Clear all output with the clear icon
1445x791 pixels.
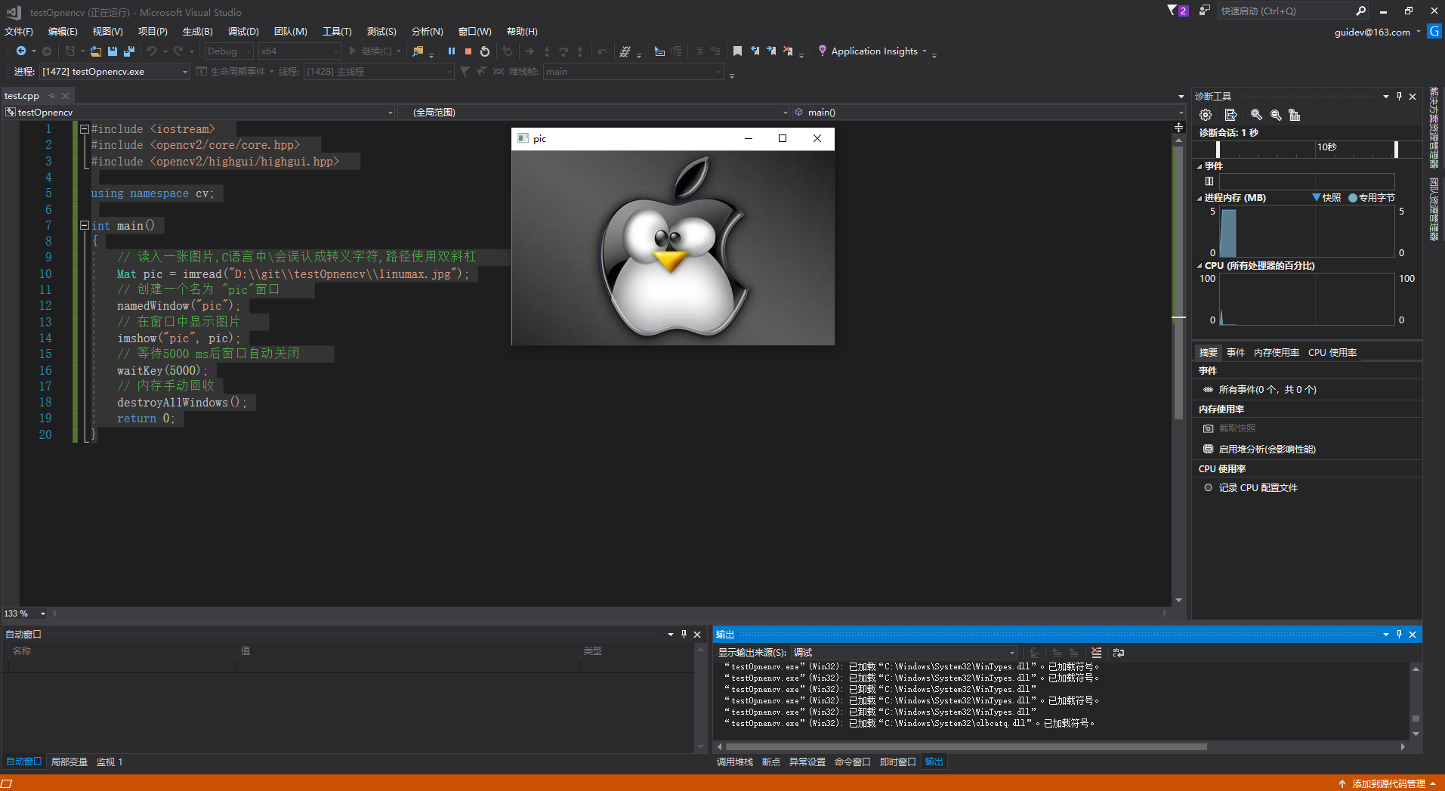pyautogui.click(x=1096, y=652)
